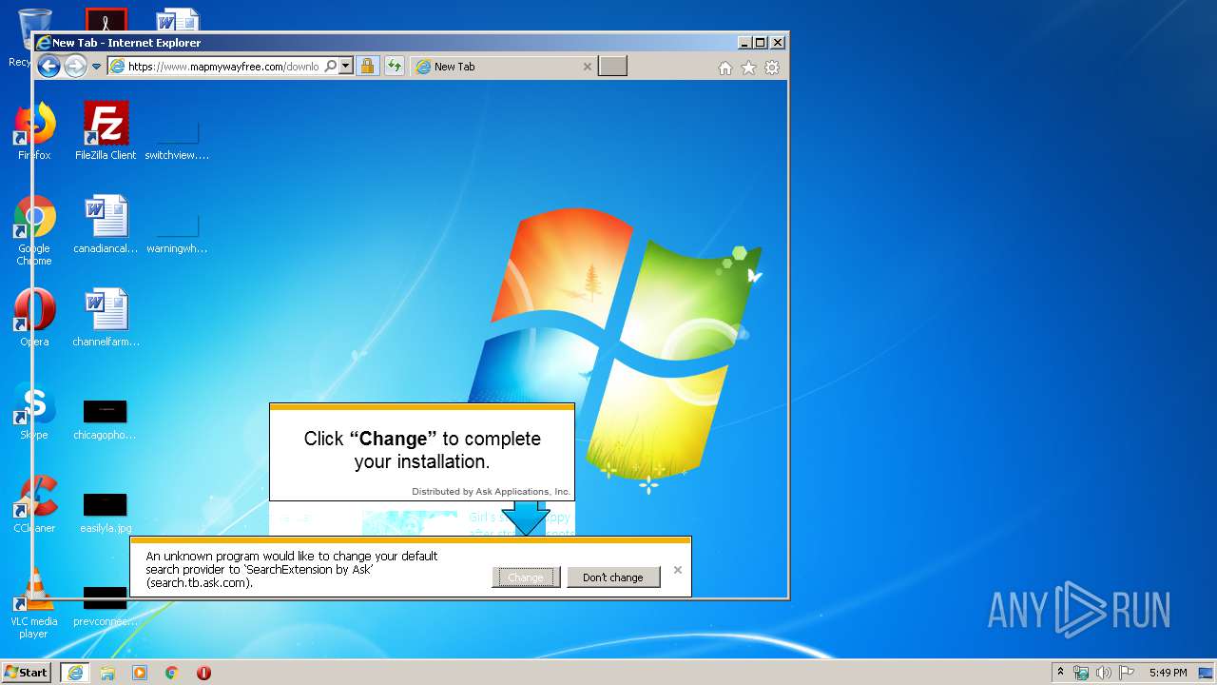The image size is (1217, 685).
Task: Open CCleaner desktop shortcut
Action: point(34,505)
